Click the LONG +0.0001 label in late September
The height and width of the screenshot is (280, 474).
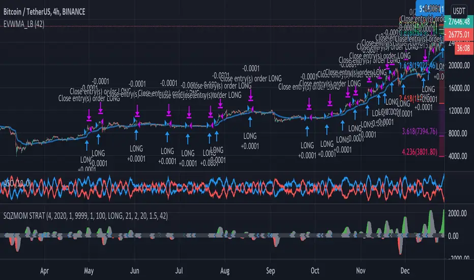pos(307,150)
